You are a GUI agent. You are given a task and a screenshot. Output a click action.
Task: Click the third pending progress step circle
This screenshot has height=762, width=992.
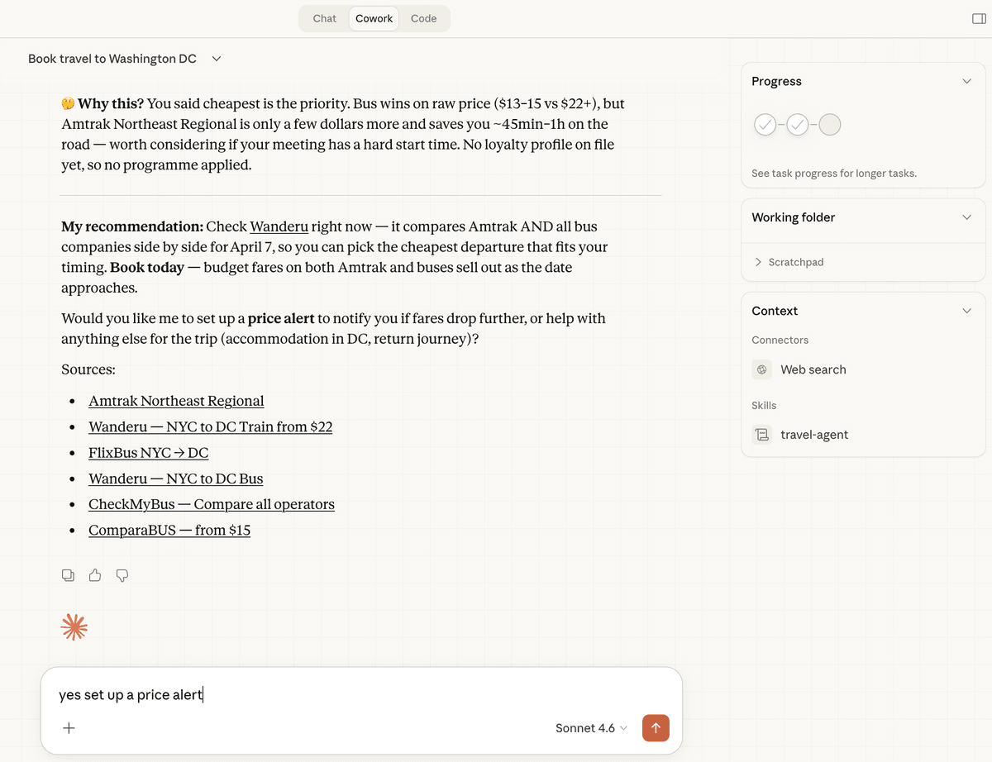coord(830,125)
